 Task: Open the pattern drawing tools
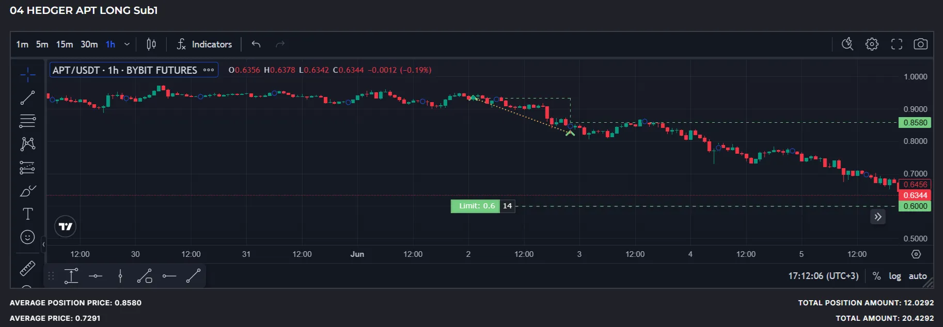pyautogui.click(x=28, y=144)
